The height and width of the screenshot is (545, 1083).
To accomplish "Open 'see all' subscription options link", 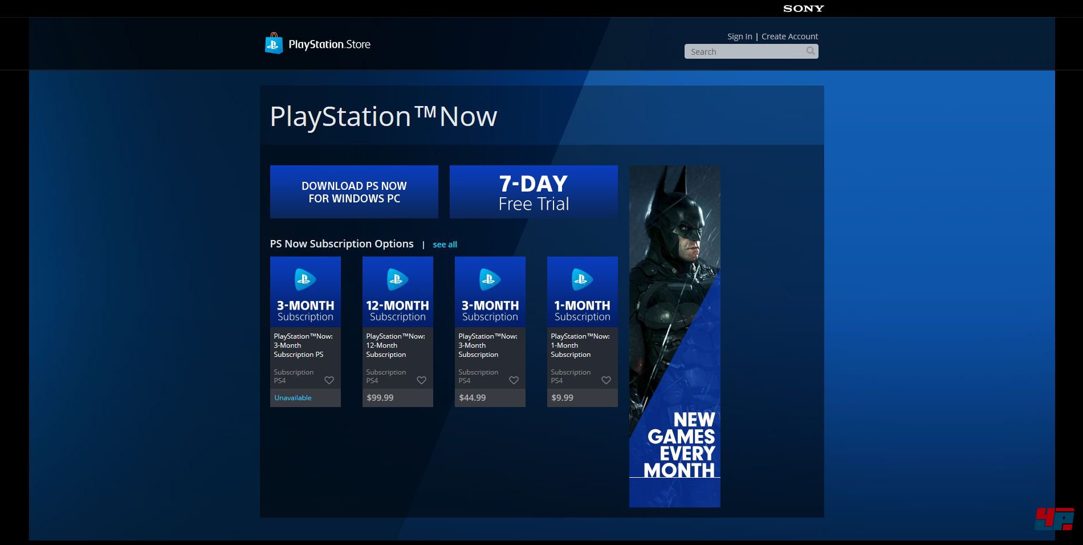I will [445, 245].
